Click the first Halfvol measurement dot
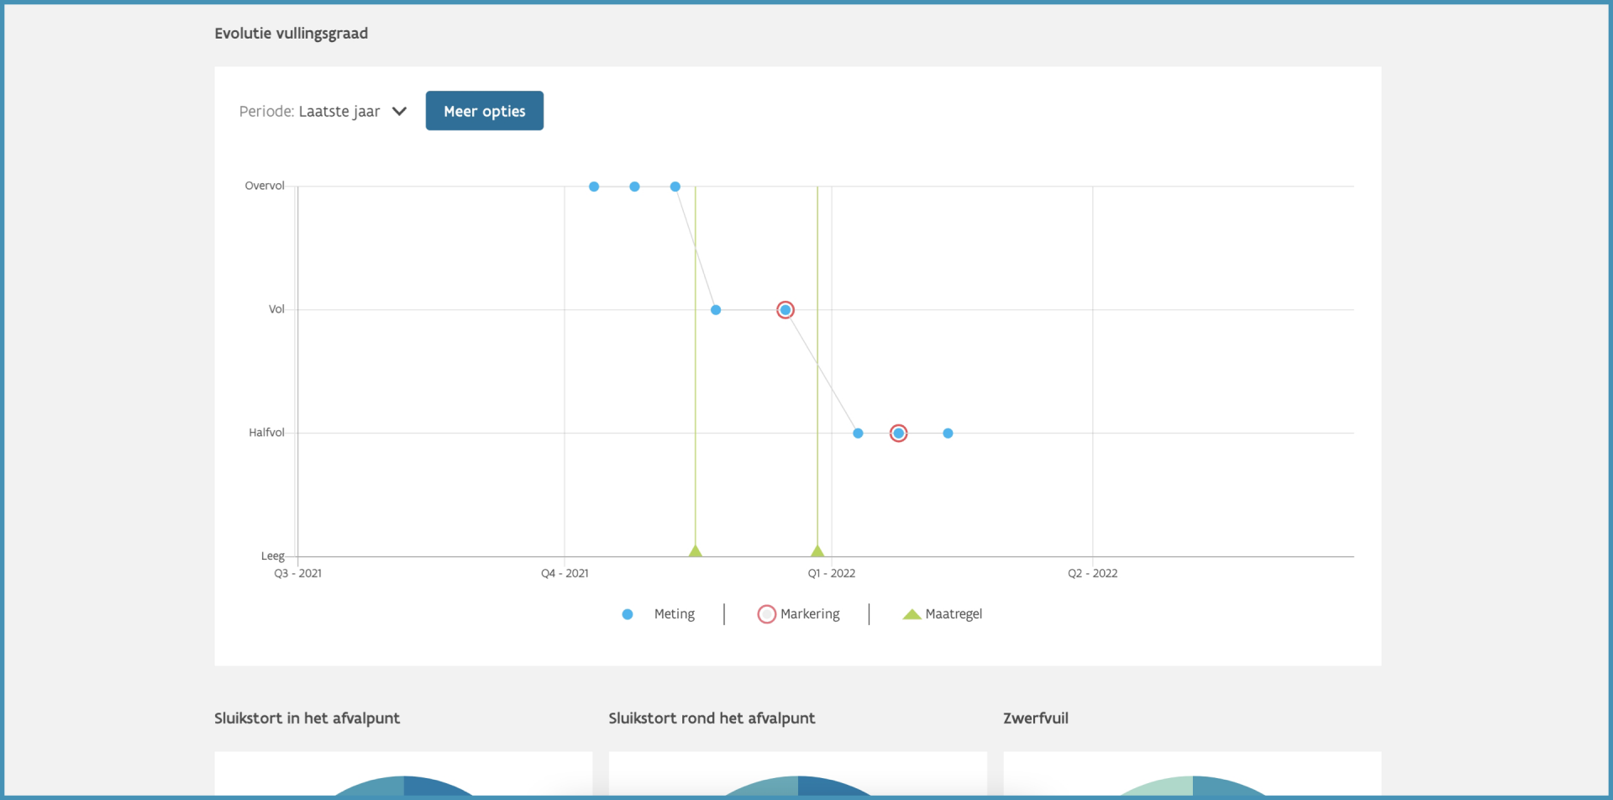This screenshot has width=1613, height=800. [x=858, y=434]
